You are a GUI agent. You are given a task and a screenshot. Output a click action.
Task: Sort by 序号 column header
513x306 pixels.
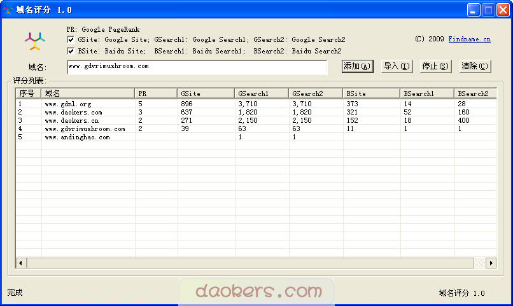[29, 94]
